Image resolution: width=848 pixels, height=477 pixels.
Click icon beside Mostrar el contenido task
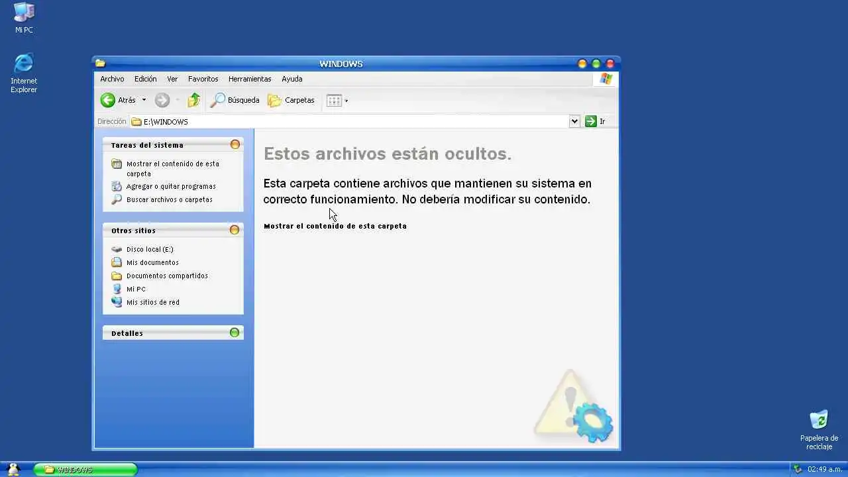tap(117, 164)
